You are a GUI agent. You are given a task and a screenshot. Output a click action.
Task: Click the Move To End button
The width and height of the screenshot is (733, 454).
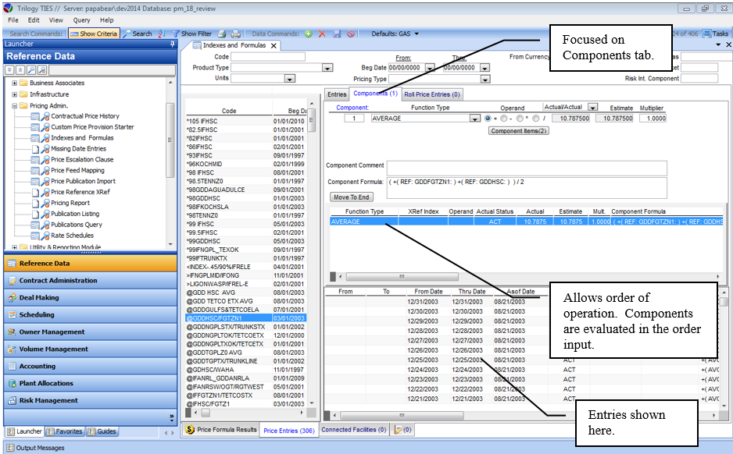click(351, 197)
